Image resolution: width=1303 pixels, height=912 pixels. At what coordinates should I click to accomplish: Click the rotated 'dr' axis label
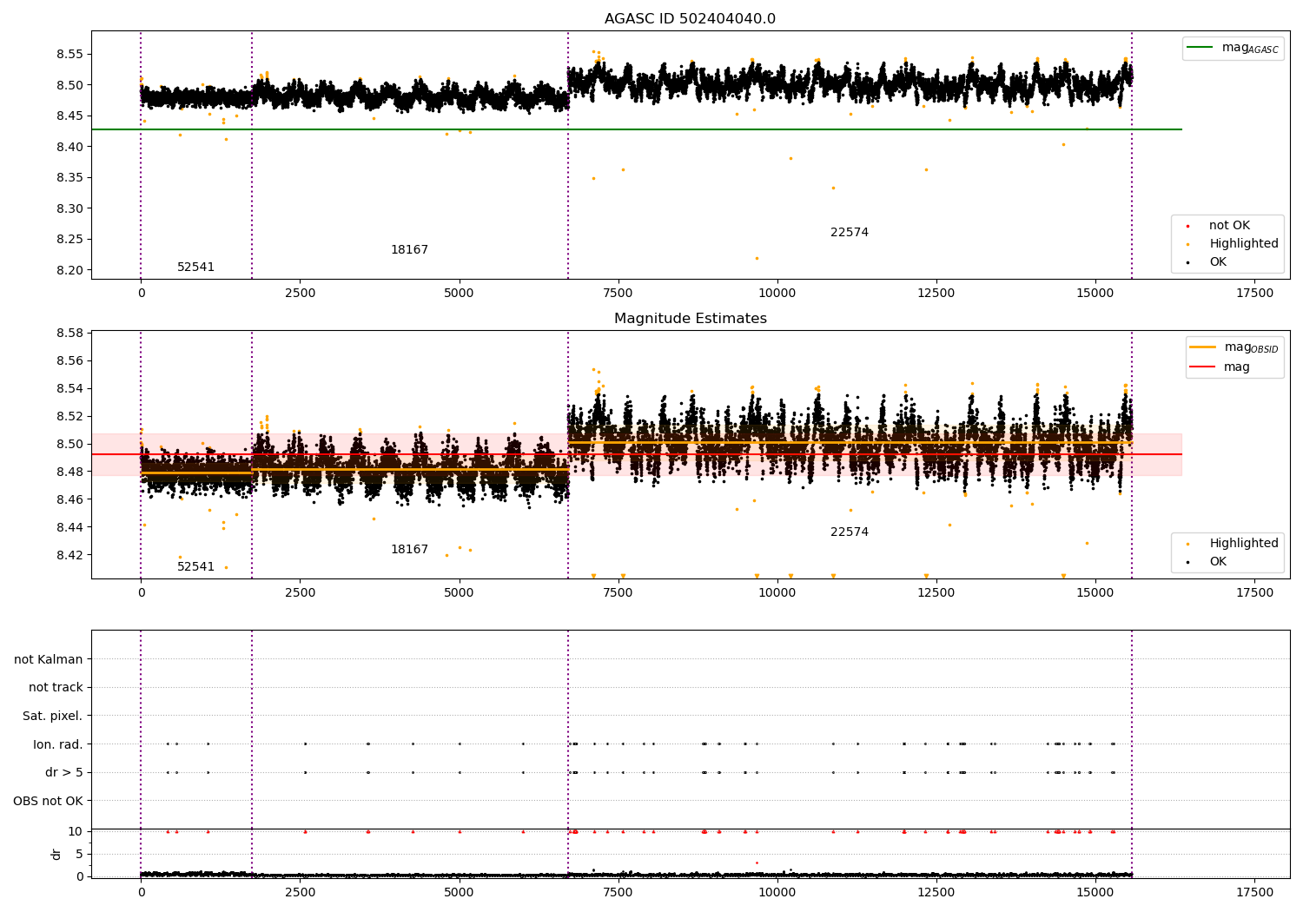coord(56,854)
